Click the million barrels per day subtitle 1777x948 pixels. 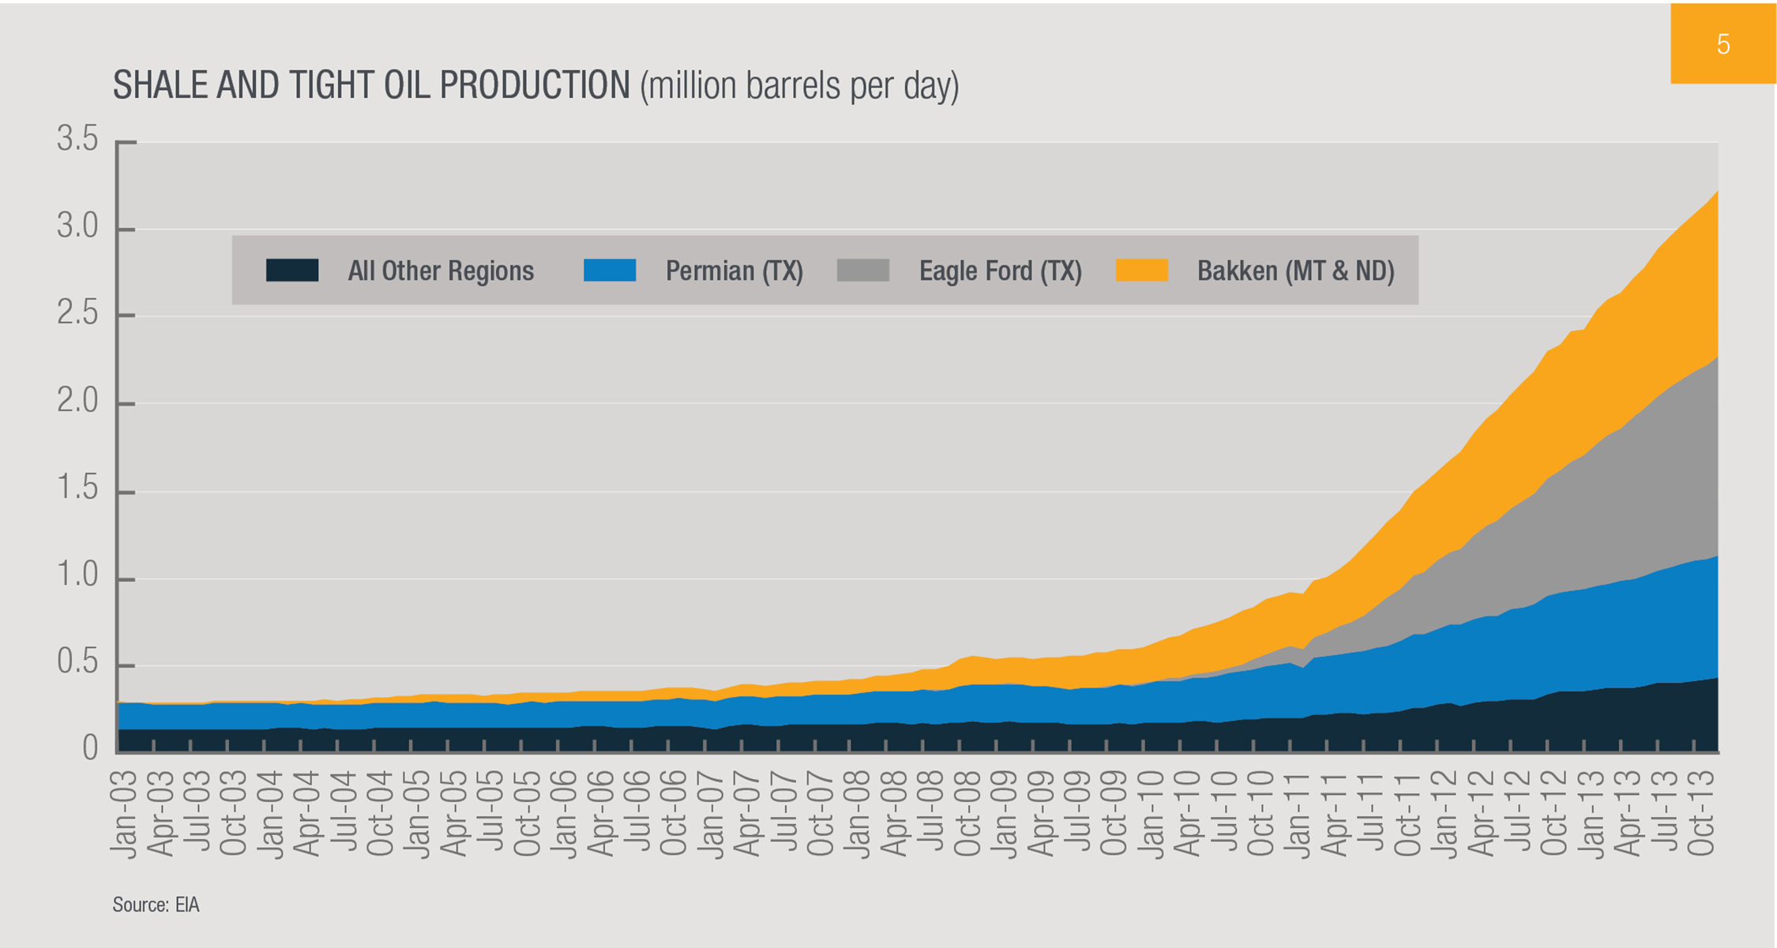798,85
